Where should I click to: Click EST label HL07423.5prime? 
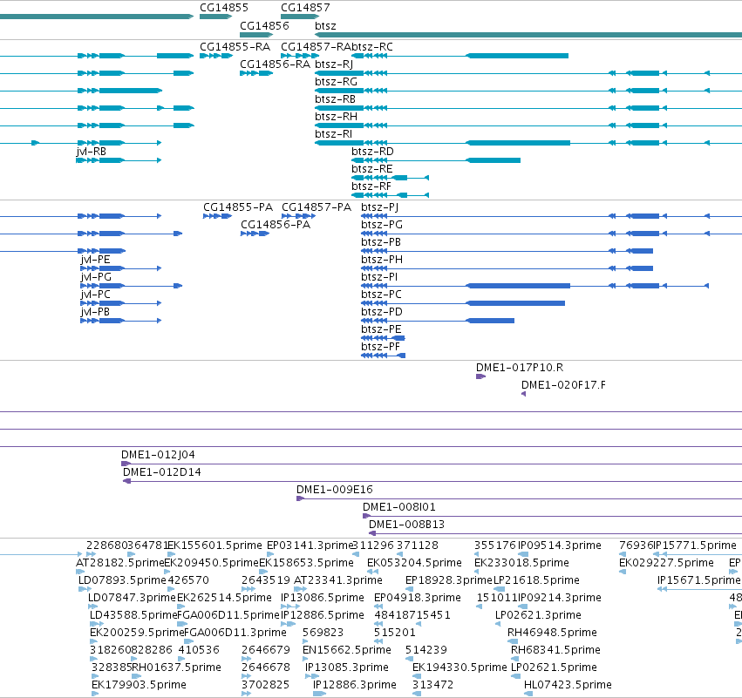568,685
